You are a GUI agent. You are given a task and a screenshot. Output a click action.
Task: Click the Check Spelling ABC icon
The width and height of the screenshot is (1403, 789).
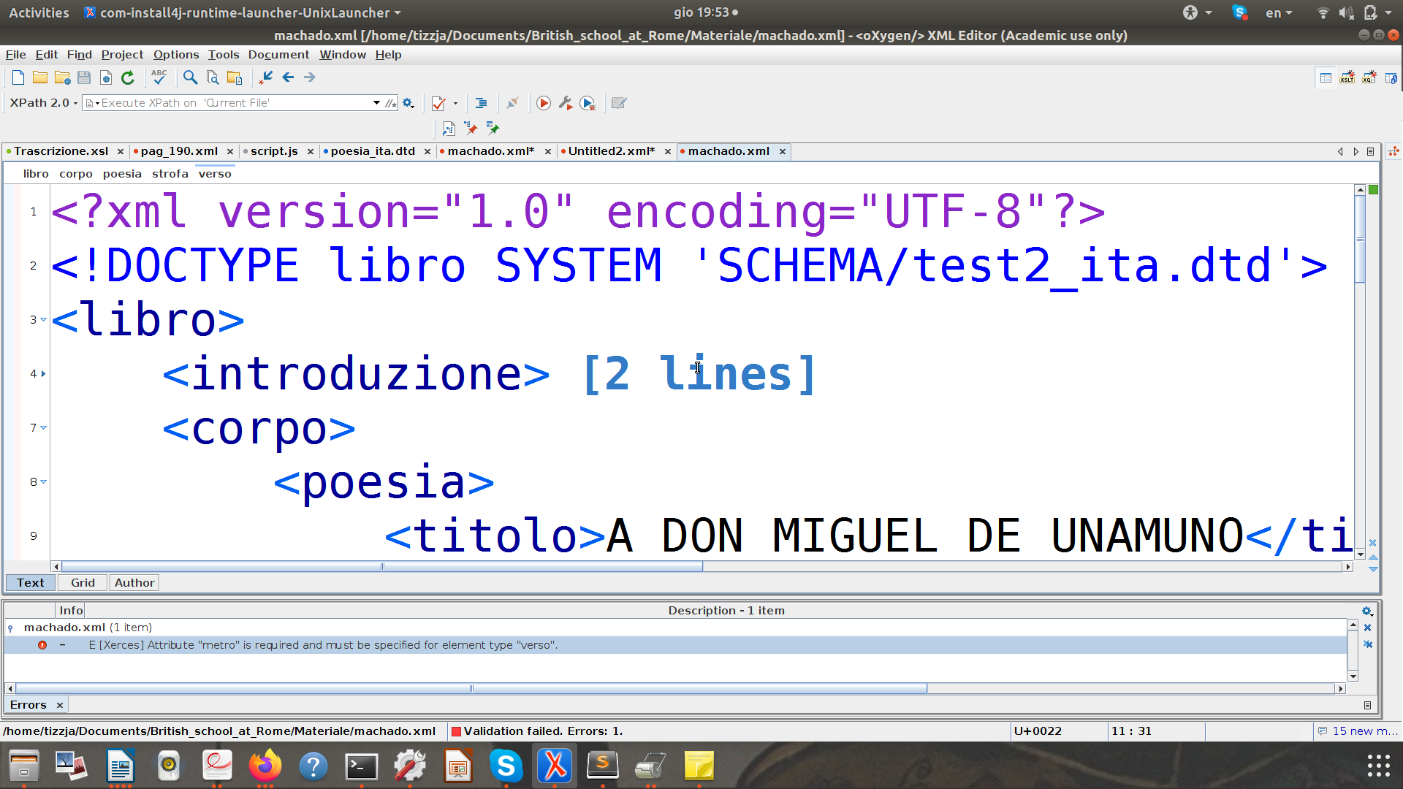(x=159, y=77)
